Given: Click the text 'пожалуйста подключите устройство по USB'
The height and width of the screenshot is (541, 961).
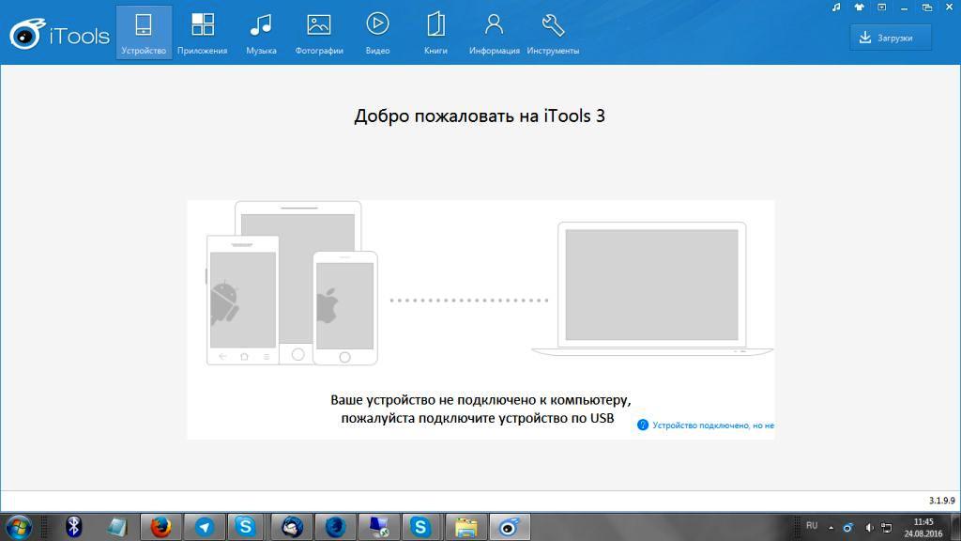Looking at the screenshot, I should point(478,418).
